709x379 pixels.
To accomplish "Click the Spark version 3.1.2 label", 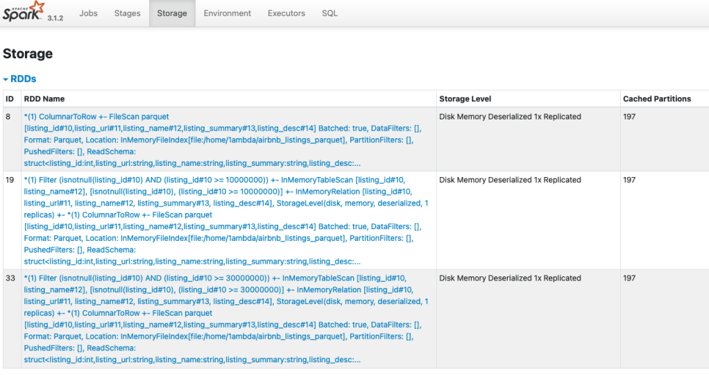I will (x=55, y=18).
